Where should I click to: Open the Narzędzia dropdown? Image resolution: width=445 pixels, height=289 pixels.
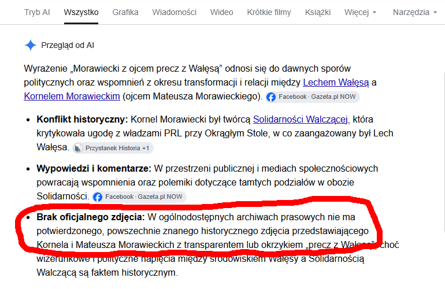414,12
